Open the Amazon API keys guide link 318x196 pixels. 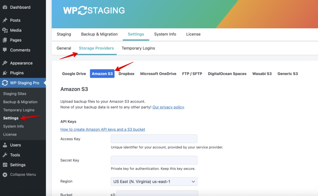point(102,129)
